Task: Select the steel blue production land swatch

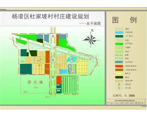Action: coord(119,62)
